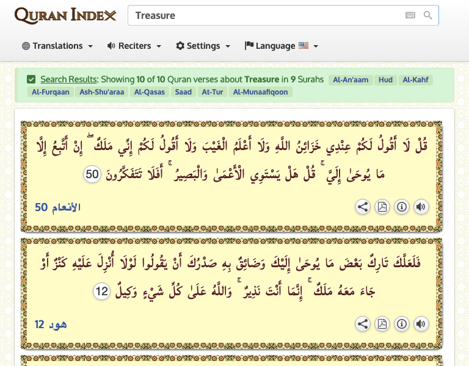Click the Quran Index logo
Viewport: 469px width, 366px height.
tap(65, 15)
